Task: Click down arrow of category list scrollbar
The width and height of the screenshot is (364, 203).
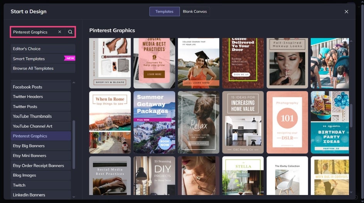Action: pyautogui.click(x=74, y=197)
